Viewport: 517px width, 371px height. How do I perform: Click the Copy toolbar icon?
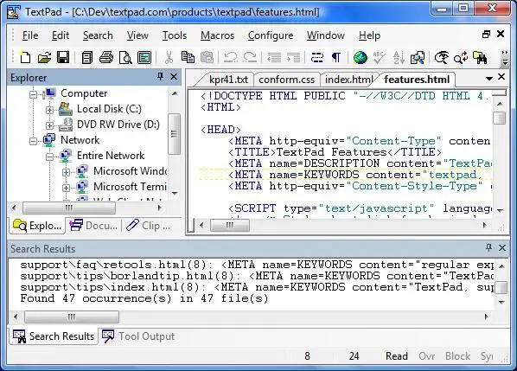click(x=188, y=57)
